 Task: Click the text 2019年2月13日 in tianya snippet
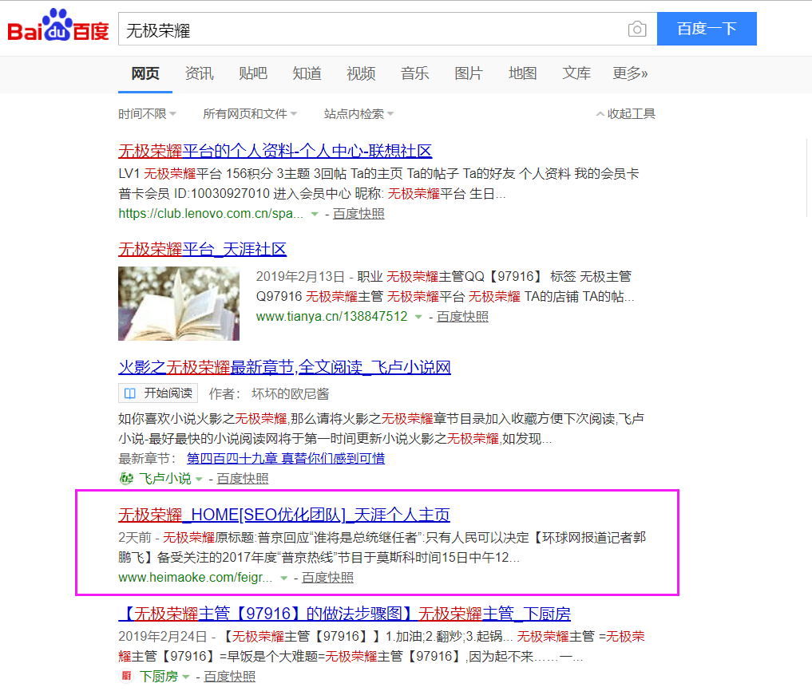300,277
